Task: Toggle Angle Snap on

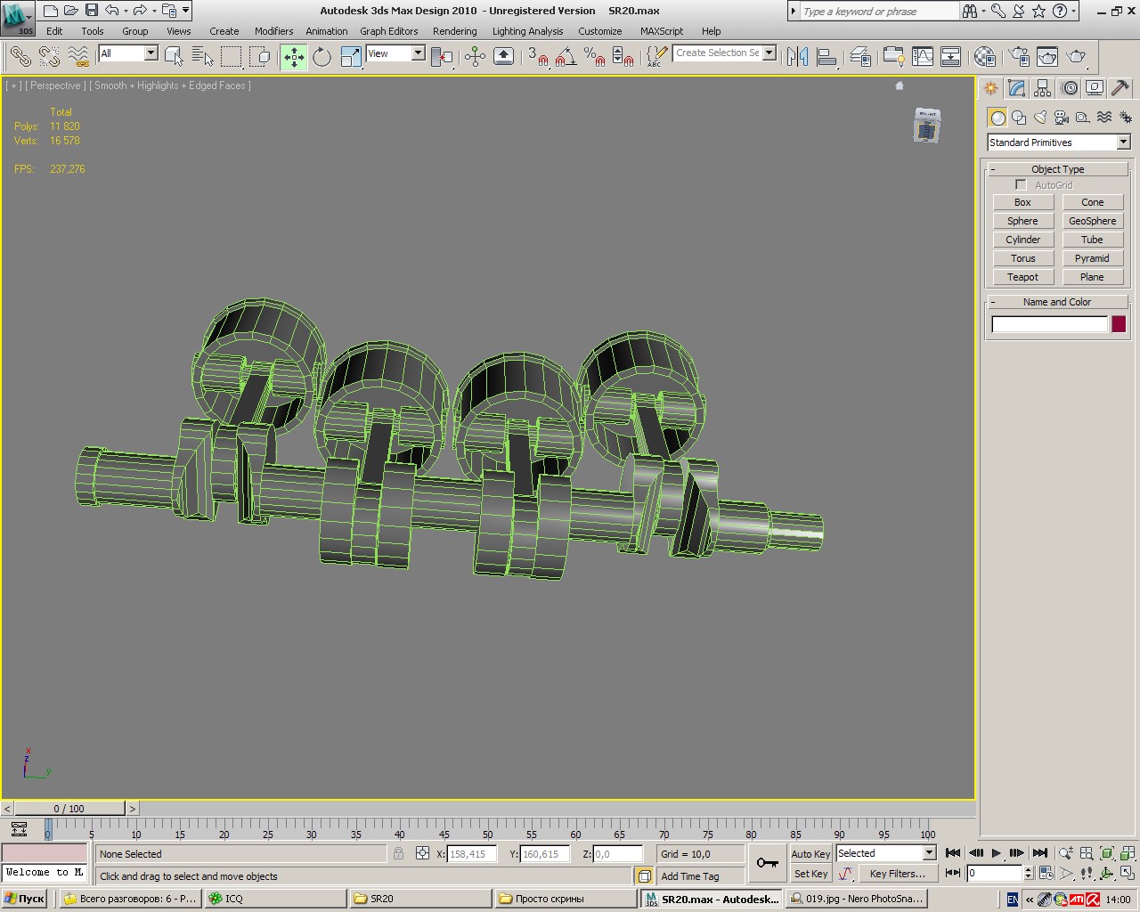Action: pyautogui.click(x=566, y=57)
